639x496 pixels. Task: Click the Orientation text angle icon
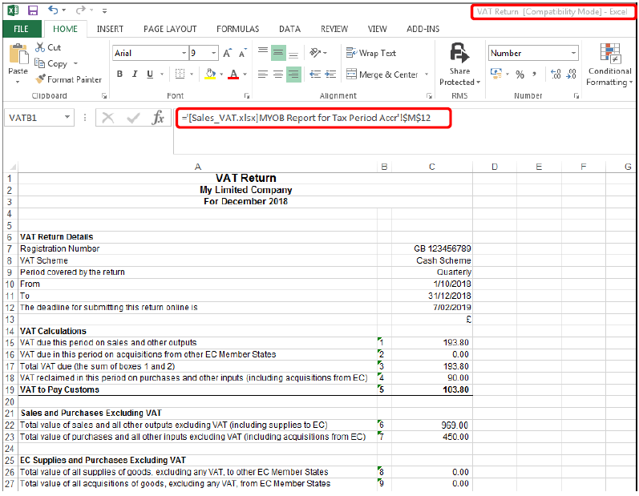click(315, 52)
